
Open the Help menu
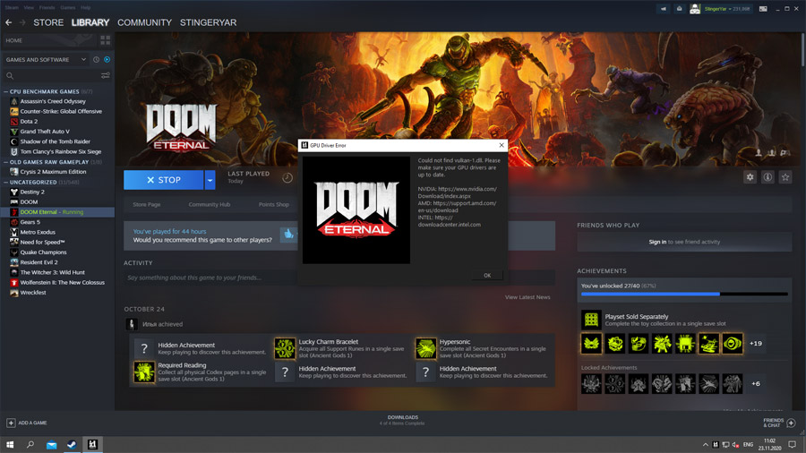[85, 8]
